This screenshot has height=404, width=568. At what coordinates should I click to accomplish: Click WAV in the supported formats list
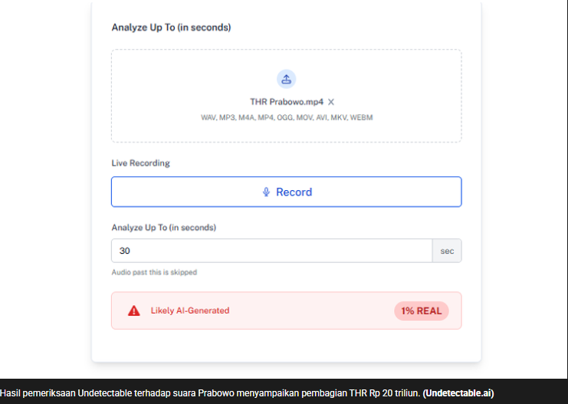coord(208,117)
